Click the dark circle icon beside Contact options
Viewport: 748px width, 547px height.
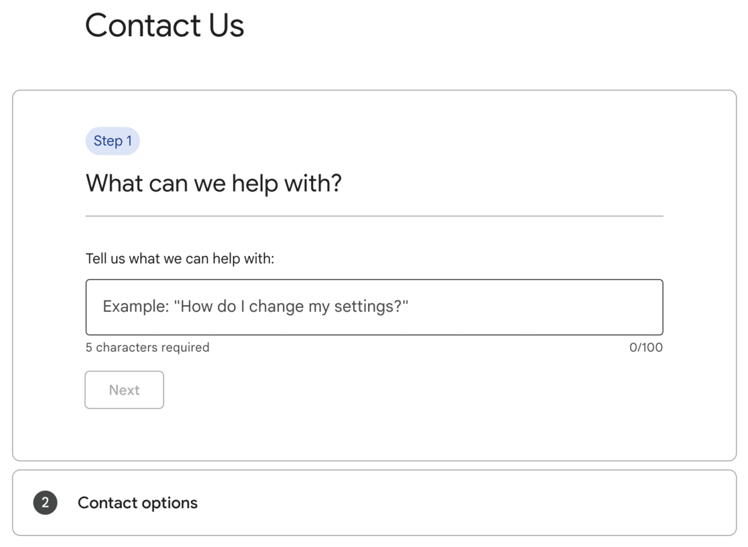[45, 503]
